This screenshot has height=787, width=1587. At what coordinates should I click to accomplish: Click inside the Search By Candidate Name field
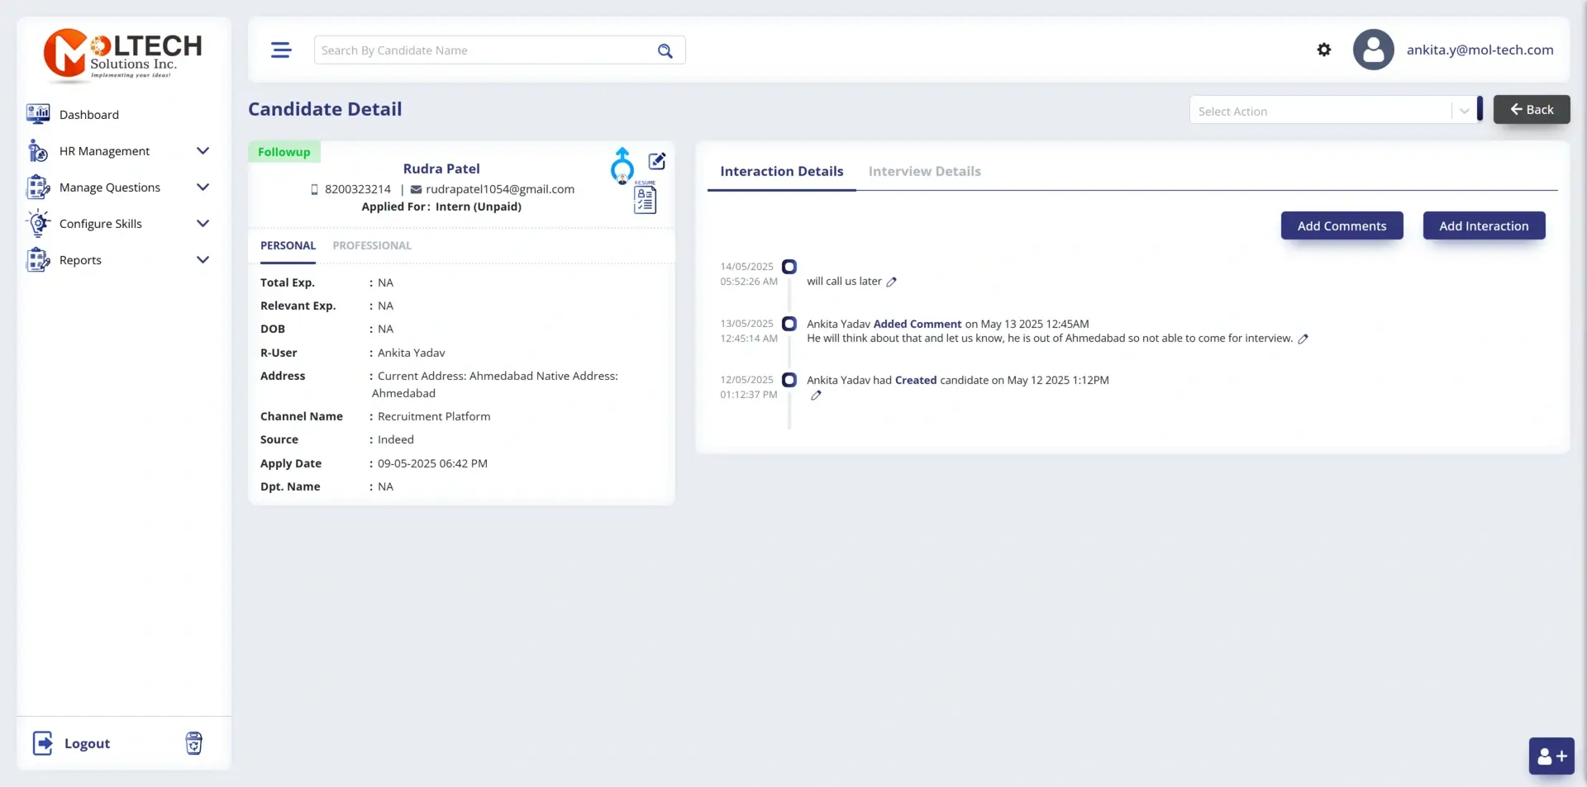tap(479, 50)
